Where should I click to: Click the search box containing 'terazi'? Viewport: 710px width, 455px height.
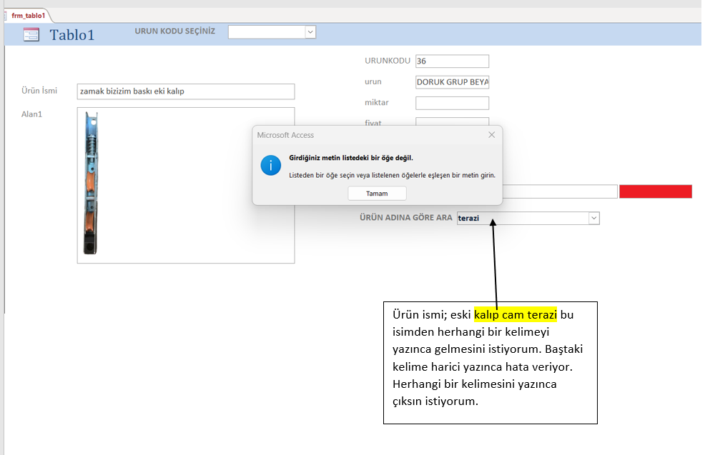click(522, 218)
